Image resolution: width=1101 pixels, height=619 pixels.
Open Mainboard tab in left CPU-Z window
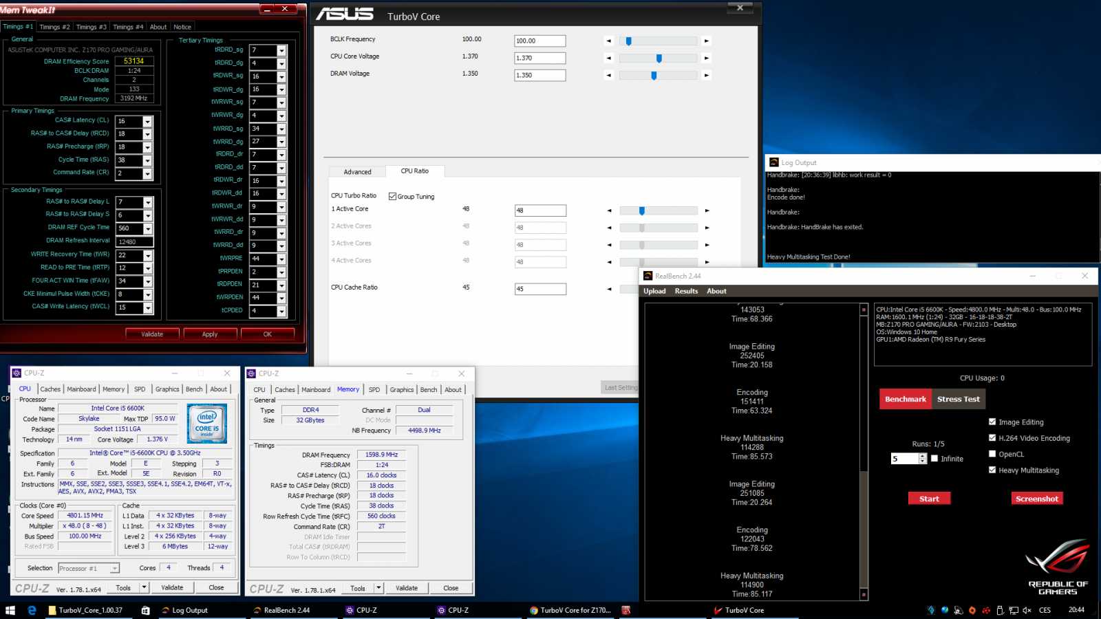pyautogui.click(x=81, y=389)
